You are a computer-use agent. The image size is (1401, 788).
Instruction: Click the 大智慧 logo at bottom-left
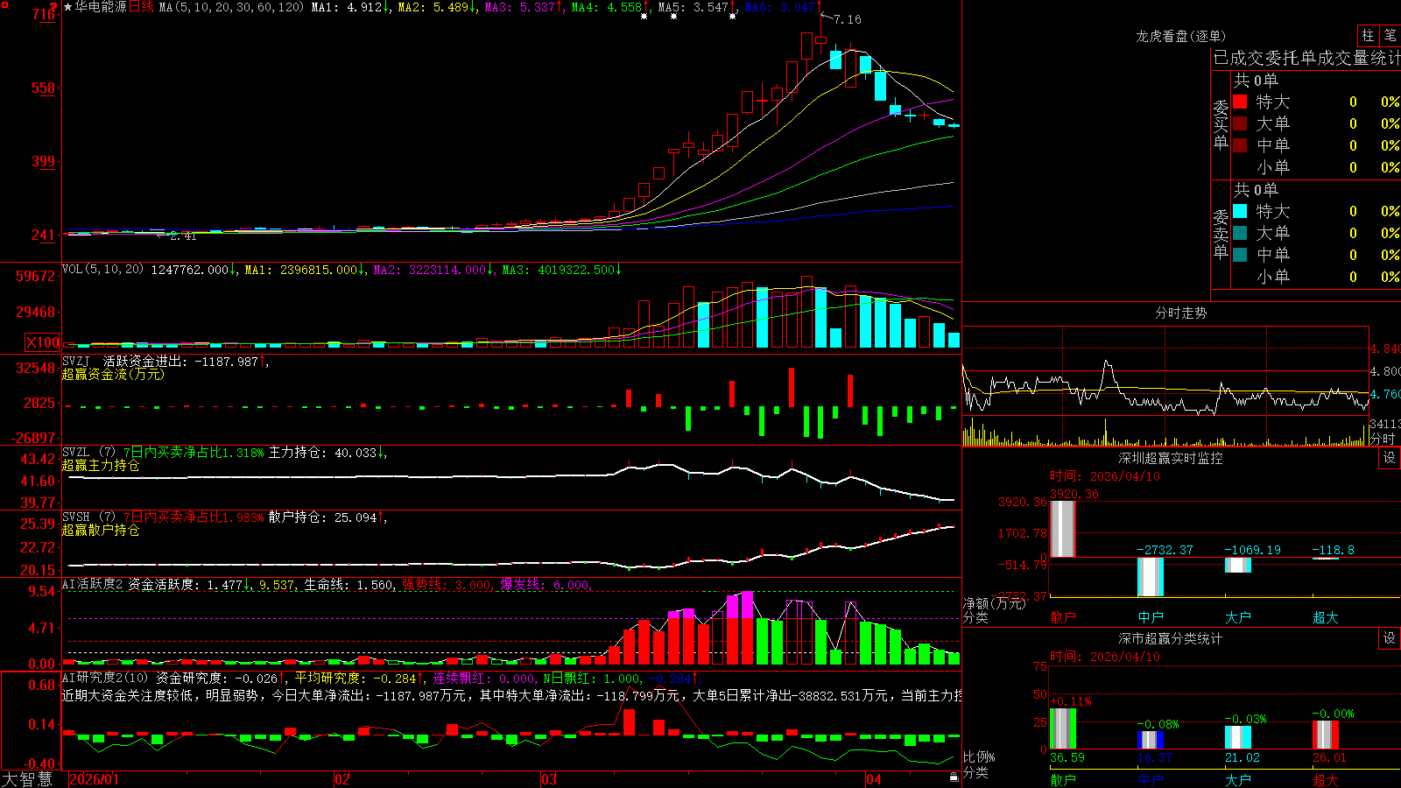(x=27, y=778)
